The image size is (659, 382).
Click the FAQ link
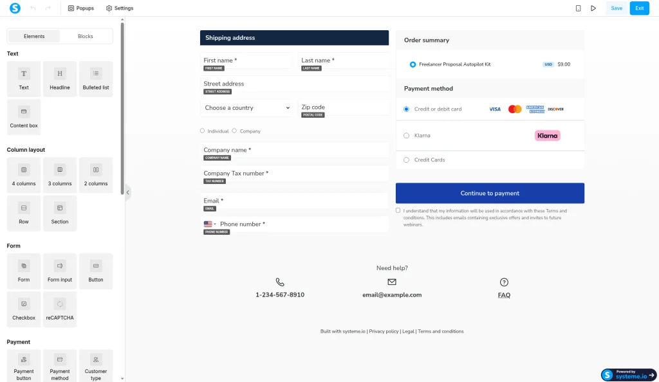(504, 295)
